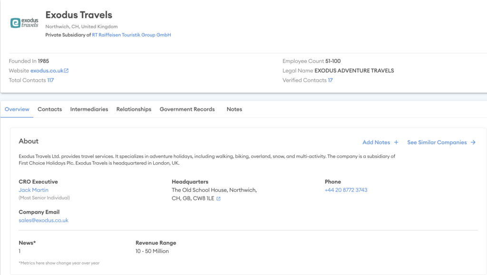The height and width of the screenshot is (275, 487).
Task: Click the Phone label
Action: click(x=333, y=182)
